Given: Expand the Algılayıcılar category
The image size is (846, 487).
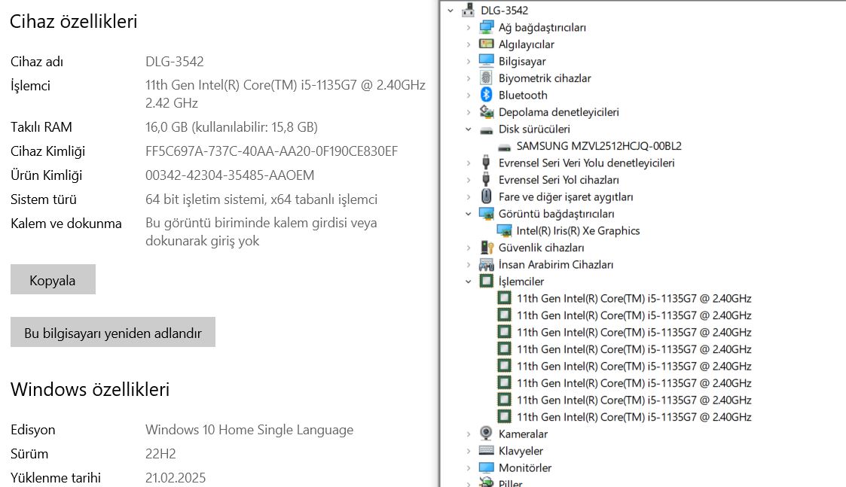Looking at the screenshot, I should click(x=469, y=44).
